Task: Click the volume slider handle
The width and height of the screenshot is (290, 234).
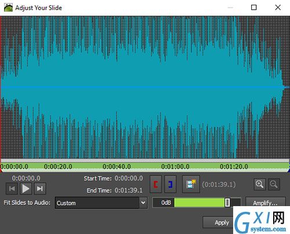Action: click(227, 203)
